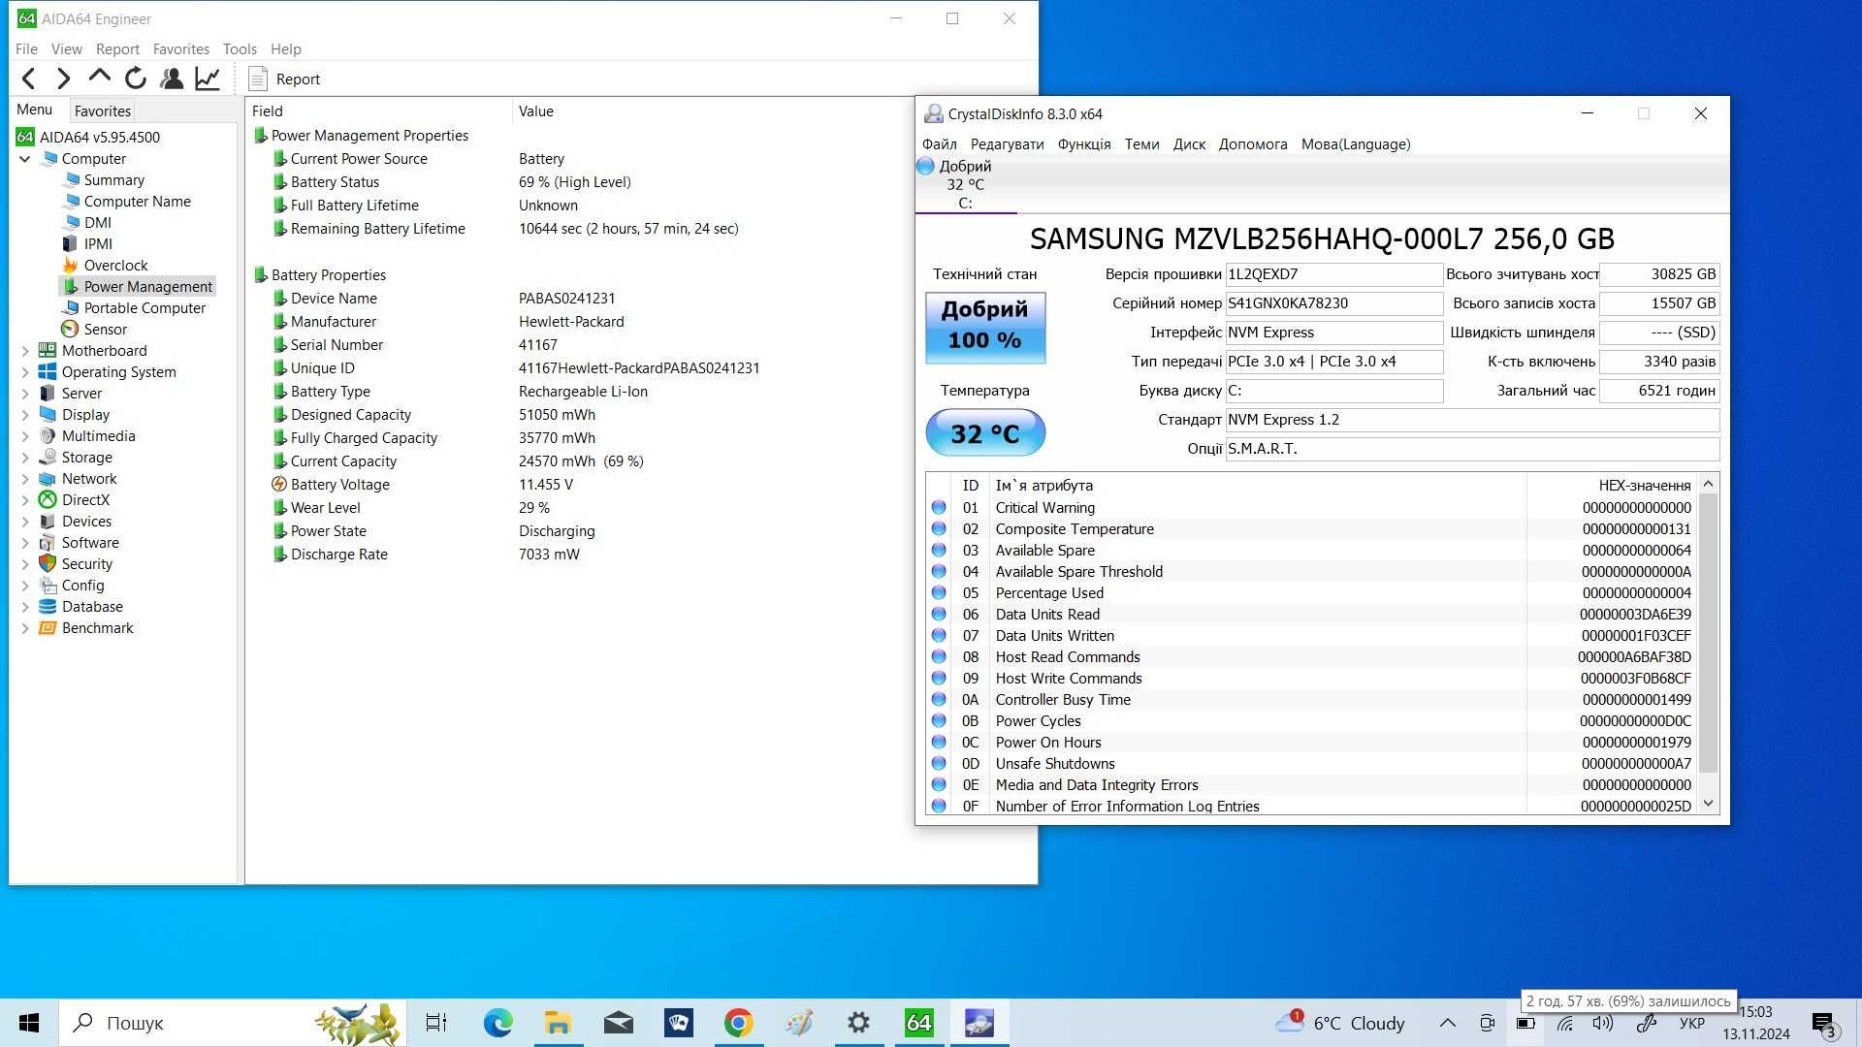Screen dimensions: 1862x1047
Task: Select the C: disk status tab in CrystalDiskInfo
Action: click(x=966, y=184)
